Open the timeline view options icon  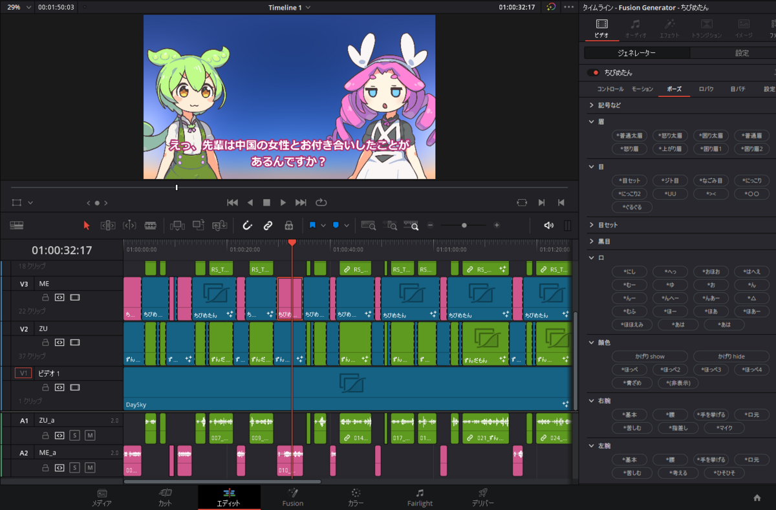coord(17,225)
